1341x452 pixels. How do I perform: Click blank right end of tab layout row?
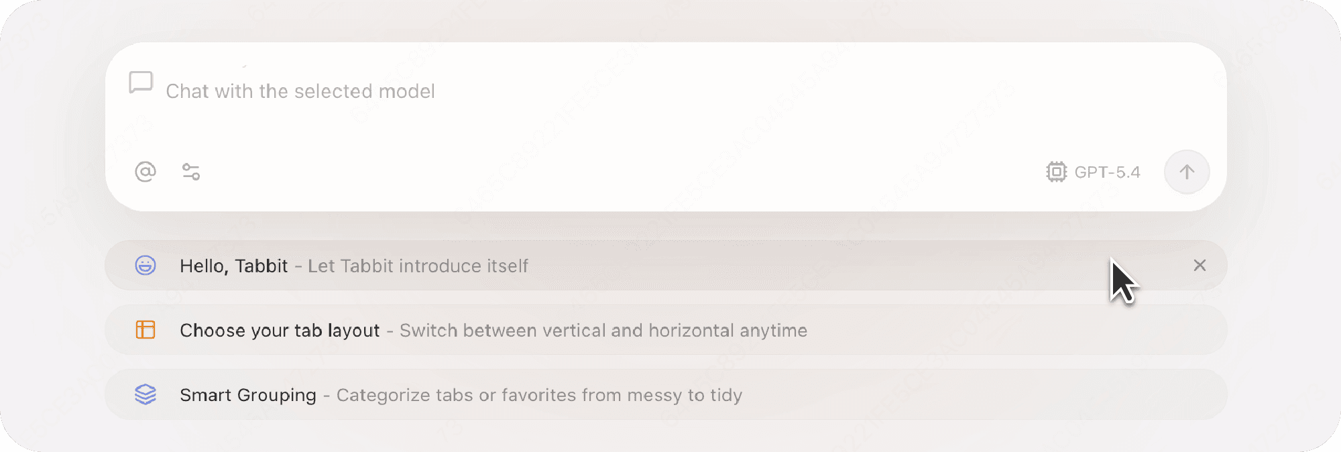[x=1073, y=330]
